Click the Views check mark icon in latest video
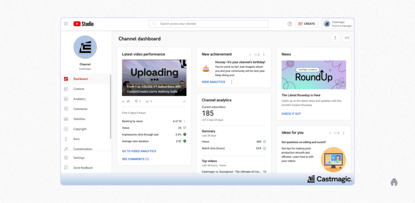This screenshot has width=415, height=203. tap(185, 128)
